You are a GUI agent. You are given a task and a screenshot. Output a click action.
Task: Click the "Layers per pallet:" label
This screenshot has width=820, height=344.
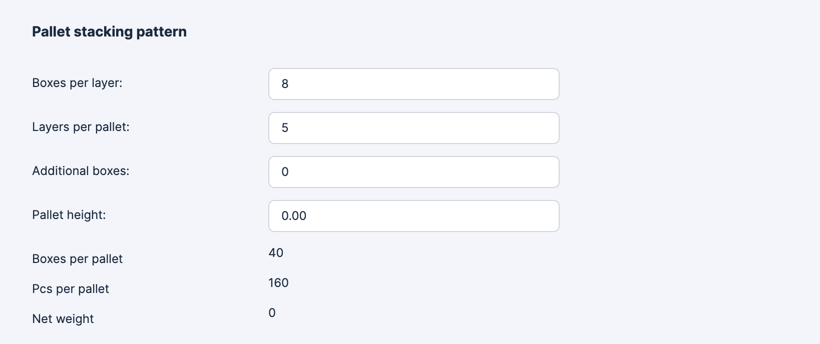(x=81, y=127)
